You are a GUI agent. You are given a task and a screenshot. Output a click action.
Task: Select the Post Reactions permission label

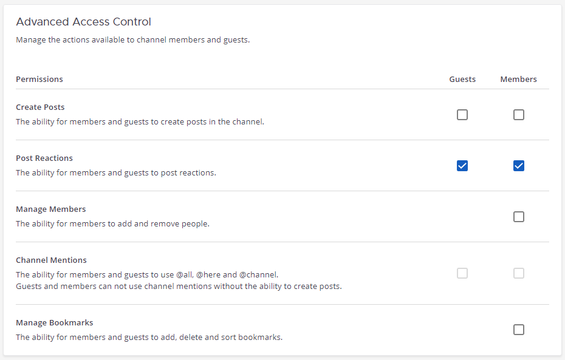(x=44, y=158)
